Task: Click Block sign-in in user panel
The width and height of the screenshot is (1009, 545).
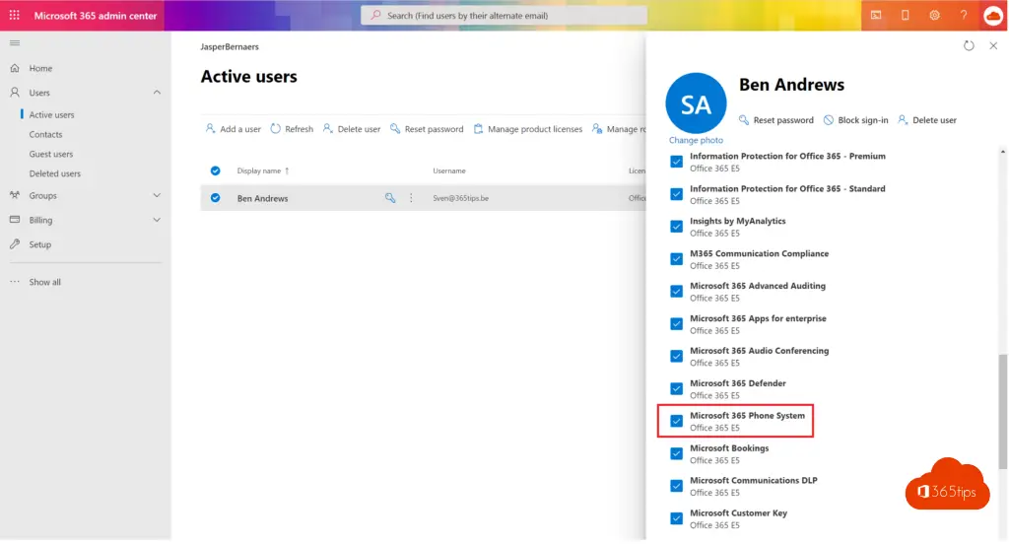Action: click(x=855, y=120)
